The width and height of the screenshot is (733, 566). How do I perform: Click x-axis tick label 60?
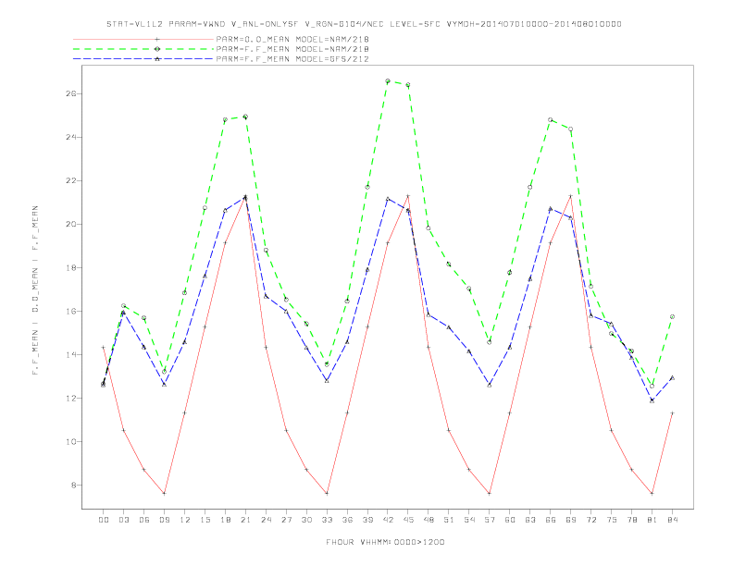[x=510, y=520]
